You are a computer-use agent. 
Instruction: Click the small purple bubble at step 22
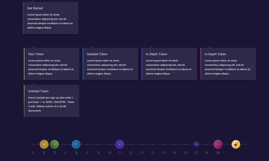(196, 144)
